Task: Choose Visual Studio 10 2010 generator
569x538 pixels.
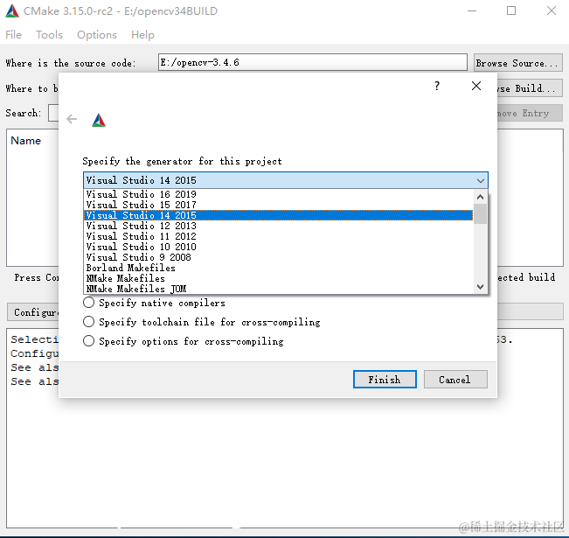Action: (278, 247)
